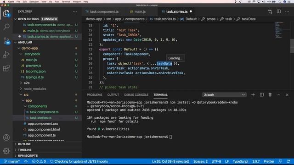This screenshot has width=294, height=165.
Task: Open the Run and Debug view
Action: click(6, 55)
